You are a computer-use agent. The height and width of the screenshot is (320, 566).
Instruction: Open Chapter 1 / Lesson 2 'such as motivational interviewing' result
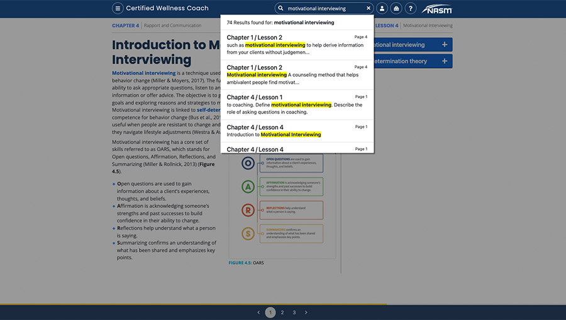[x=297, y=45]
